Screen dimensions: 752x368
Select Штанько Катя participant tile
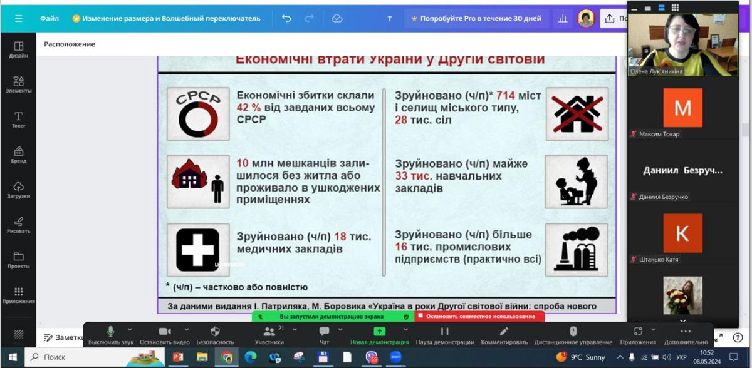682,234
